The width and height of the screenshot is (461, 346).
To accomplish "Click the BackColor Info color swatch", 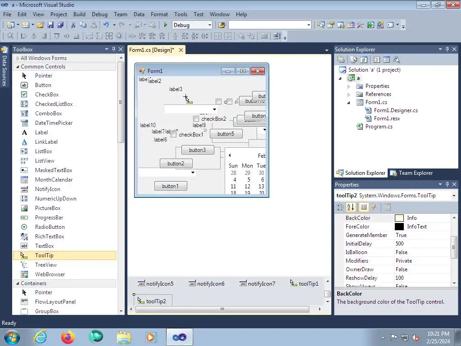I will [x=399, y=218].
